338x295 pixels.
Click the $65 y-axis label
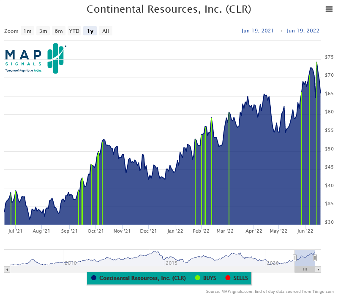(329, 94)
